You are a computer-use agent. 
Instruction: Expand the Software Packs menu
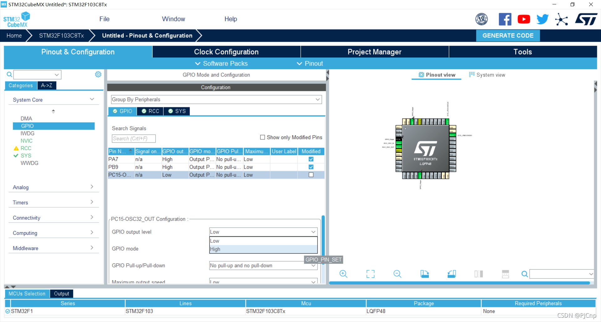[221, 63]
